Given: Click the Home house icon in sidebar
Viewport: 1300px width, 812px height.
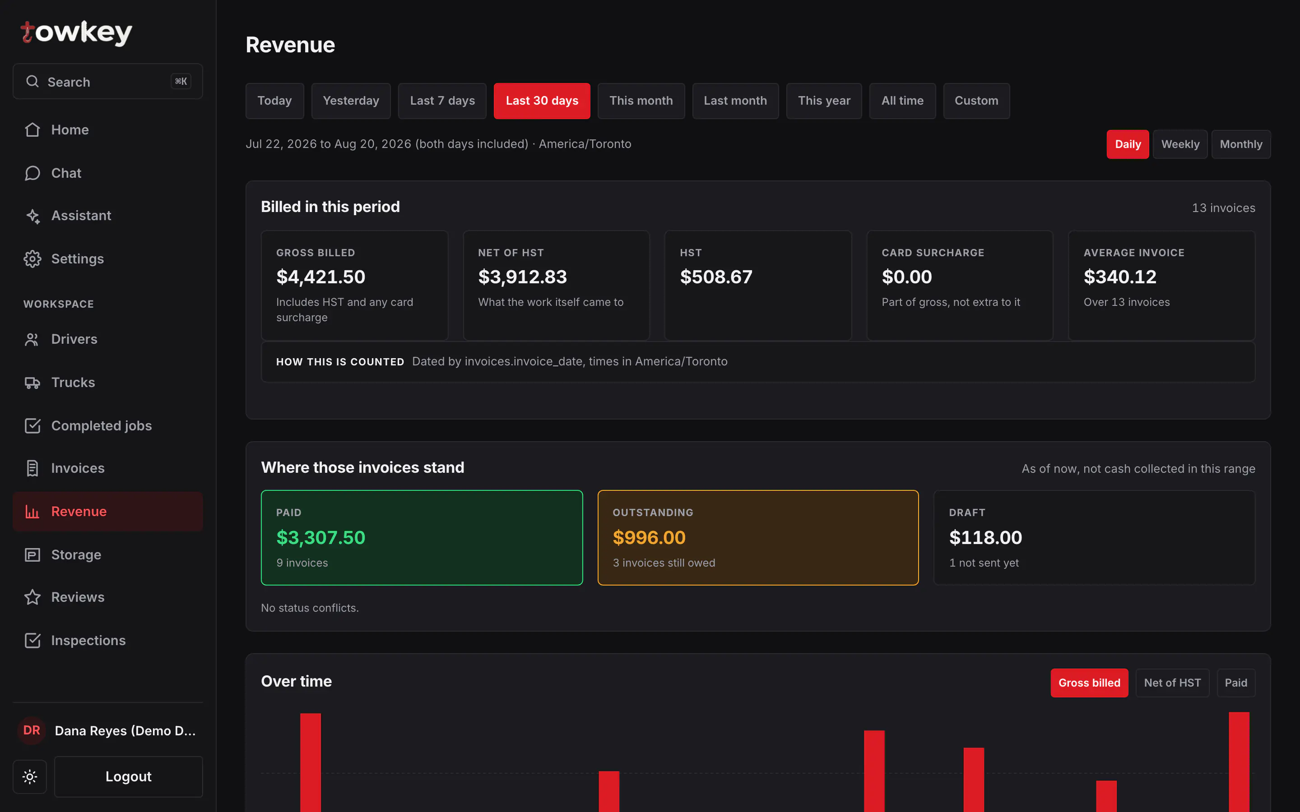Looking at the screenshot, I should coord(32,130).
